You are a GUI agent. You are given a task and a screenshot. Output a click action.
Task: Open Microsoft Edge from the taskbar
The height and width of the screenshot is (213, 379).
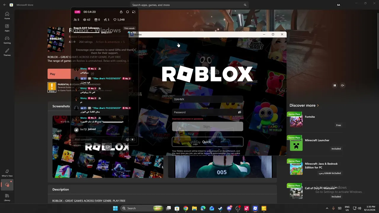(203, 208)
